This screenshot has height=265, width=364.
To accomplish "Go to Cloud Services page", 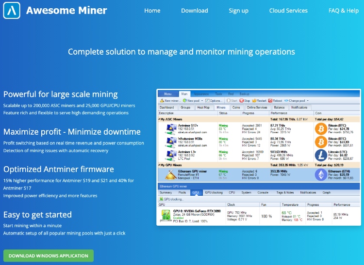I will point(288,11).
